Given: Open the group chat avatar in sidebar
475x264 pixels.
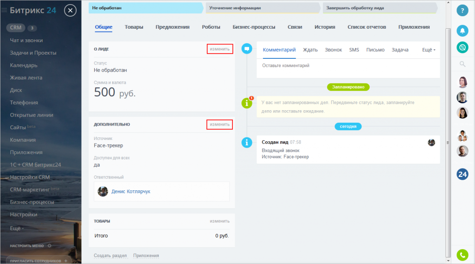Looking at the screenshot, I should pos(462,136).
